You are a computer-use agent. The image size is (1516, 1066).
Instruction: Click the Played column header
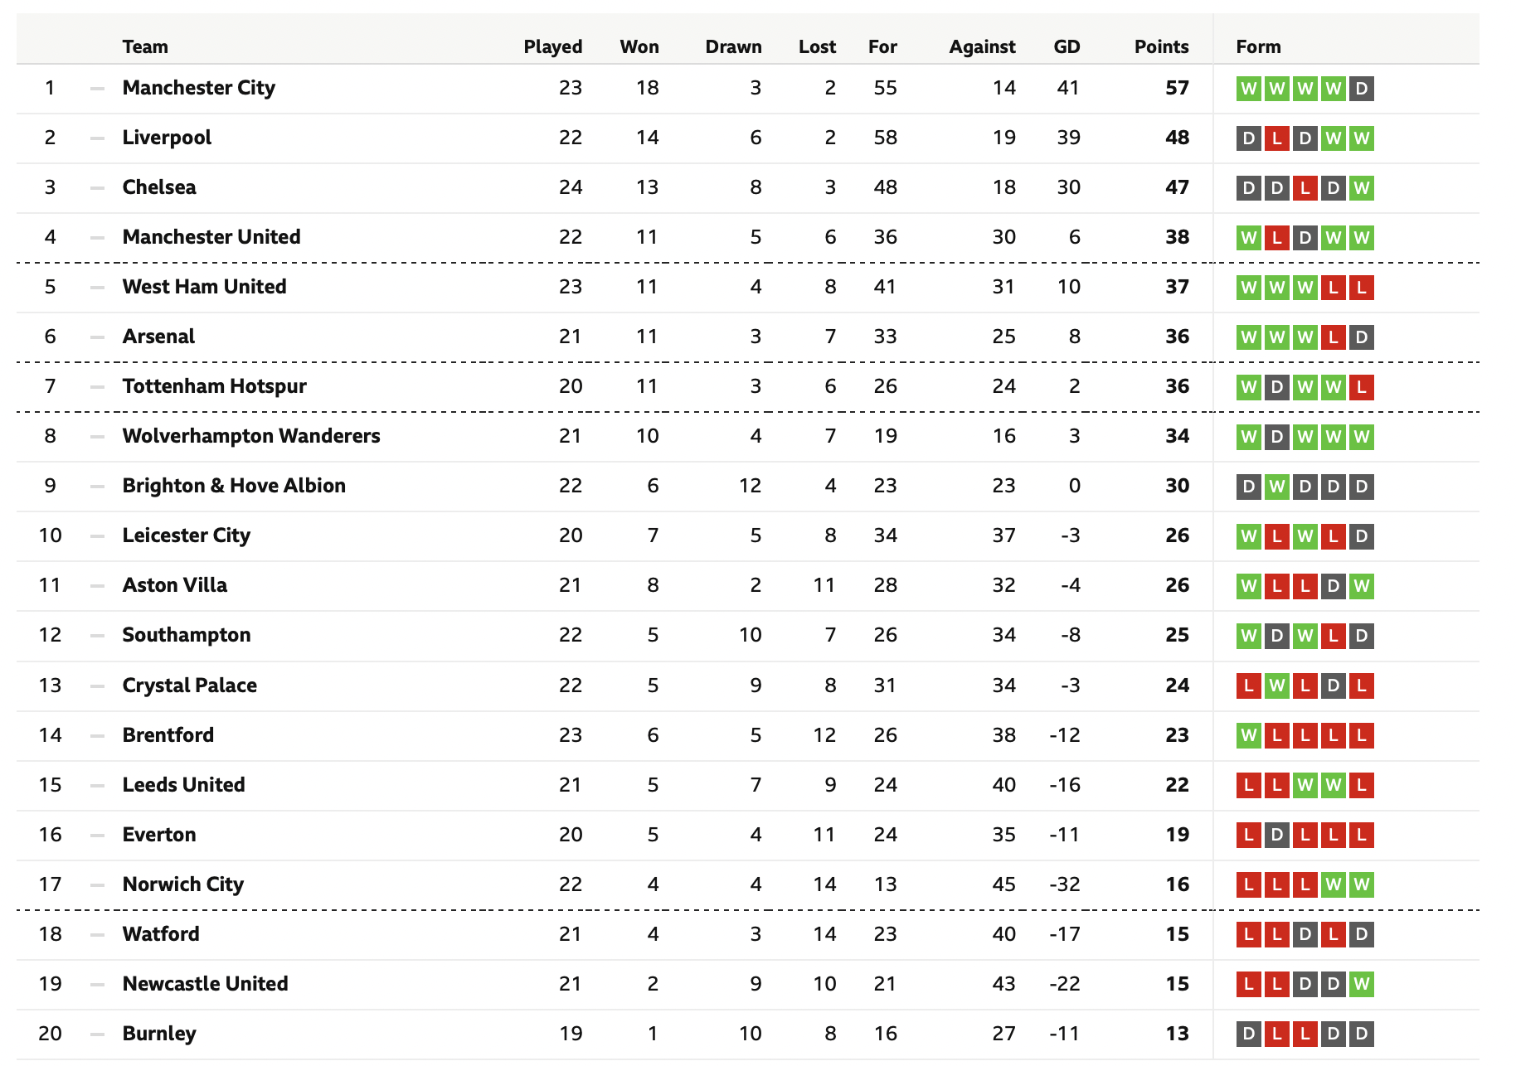553,46
